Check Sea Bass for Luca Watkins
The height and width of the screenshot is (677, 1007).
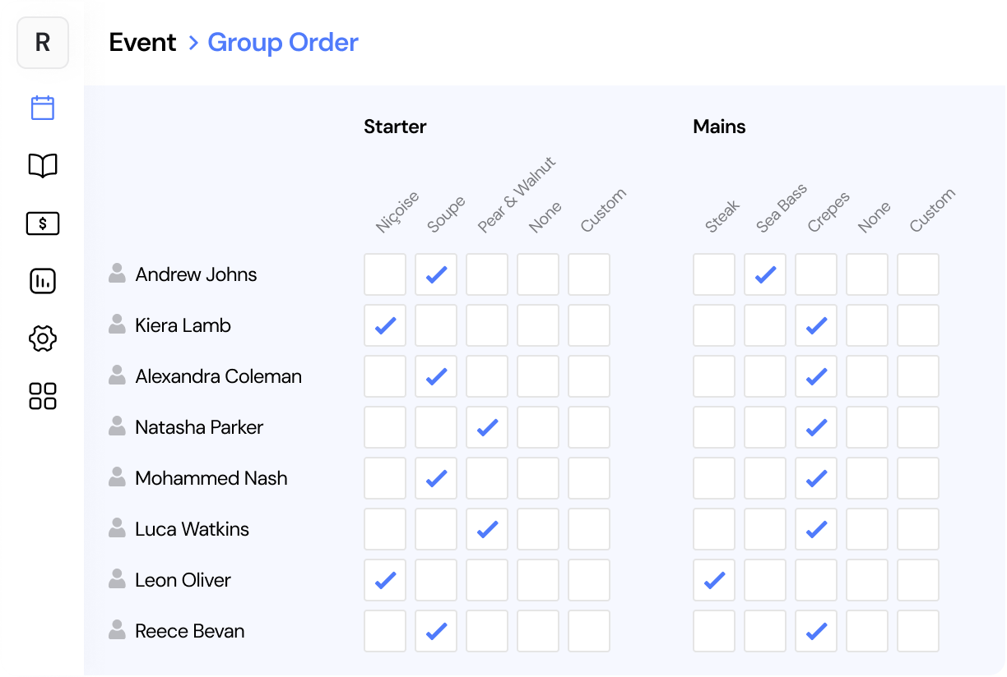(x=764, y=529)
